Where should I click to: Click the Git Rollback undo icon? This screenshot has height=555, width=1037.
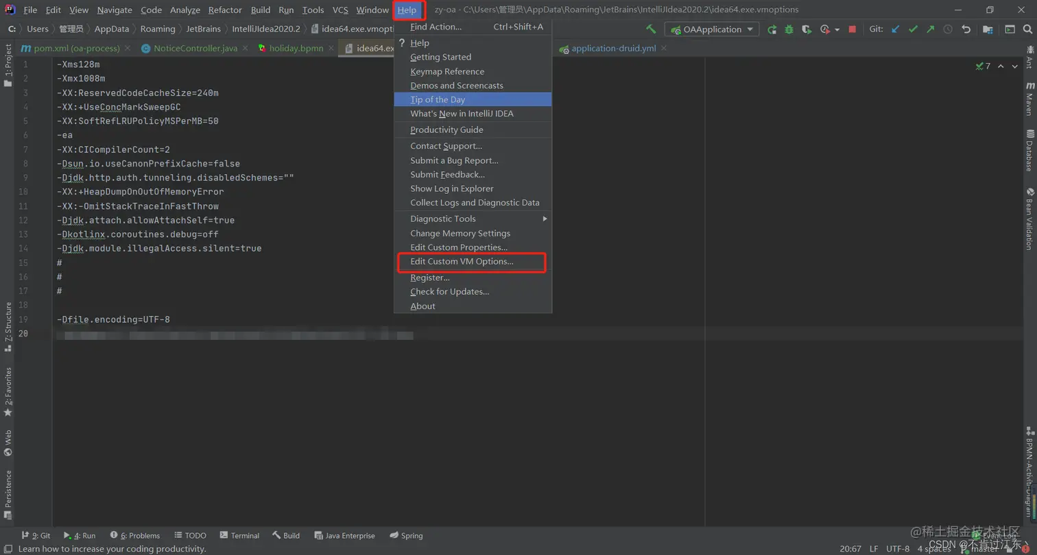[x=966, y=29]
